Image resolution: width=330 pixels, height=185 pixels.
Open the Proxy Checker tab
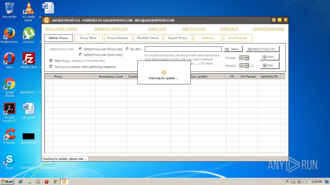click(118, 38)
